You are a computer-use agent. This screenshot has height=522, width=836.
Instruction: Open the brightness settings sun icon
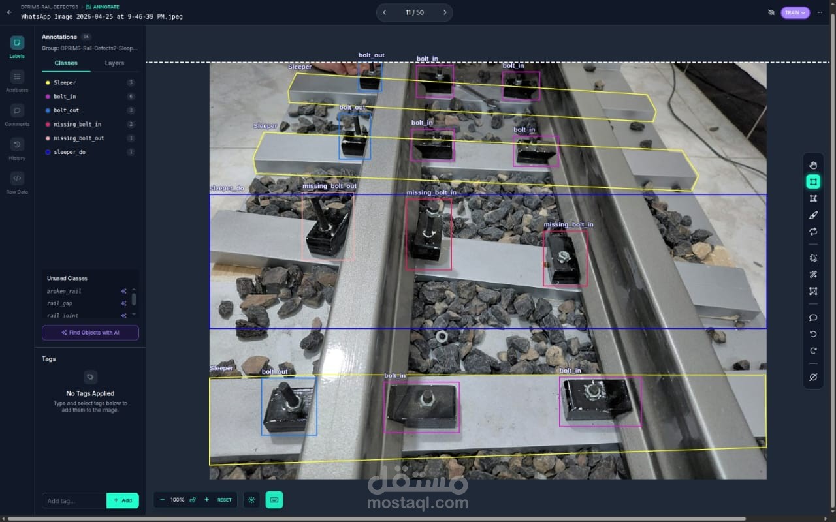(251, 500)
